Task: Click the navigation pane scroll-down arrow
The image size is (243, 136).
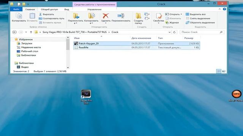Action: pyautogui.click(x=68, y=67)
